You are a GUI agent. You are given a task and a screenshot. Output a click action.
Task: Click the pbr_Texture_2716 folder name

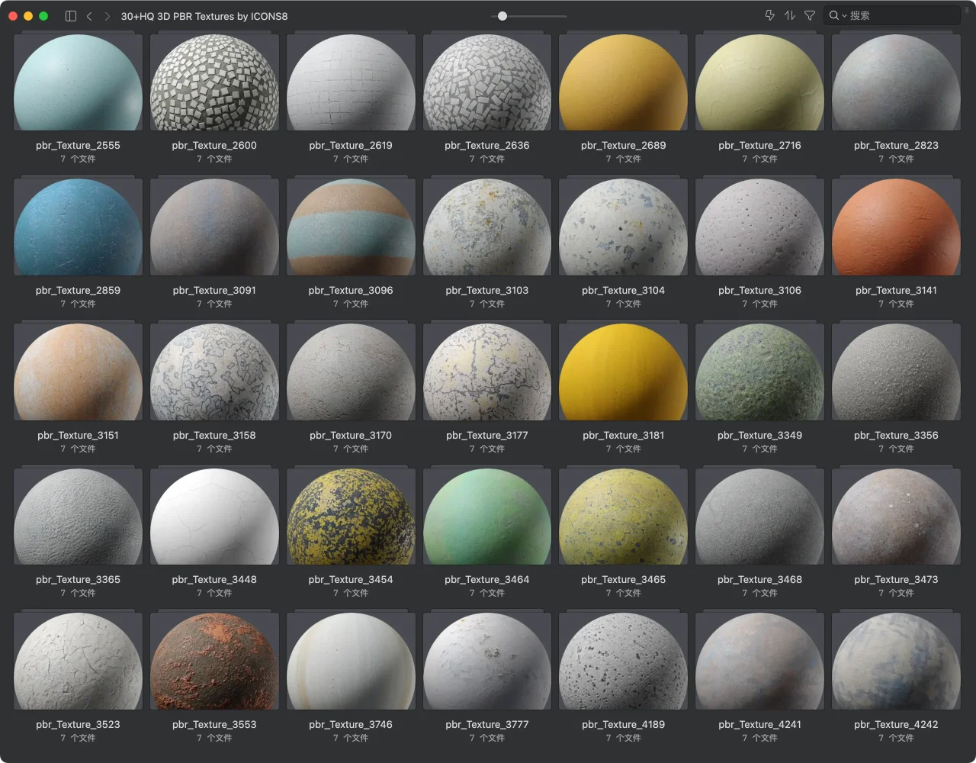point(759,145)
